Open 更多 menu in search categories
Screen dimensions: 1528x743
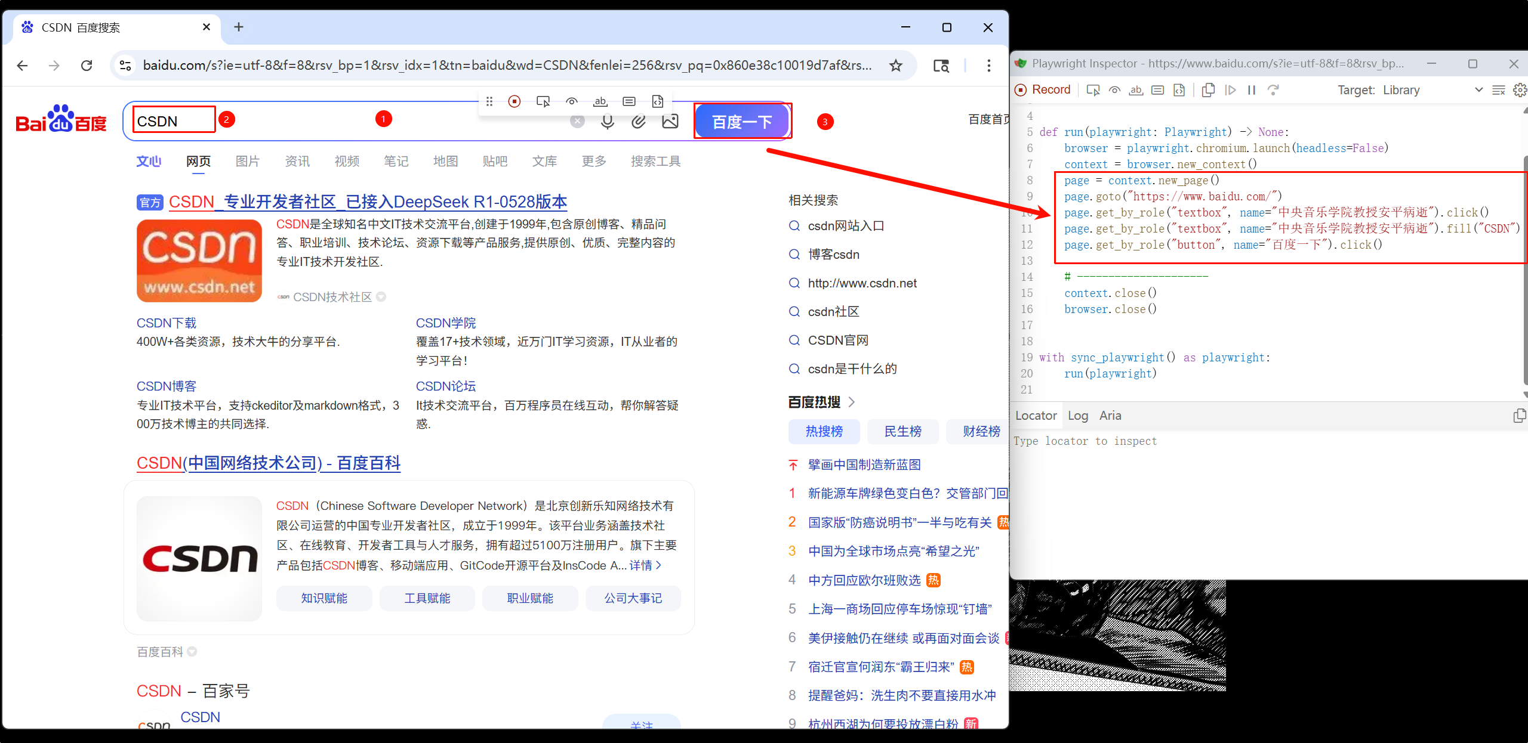(x=594, y=161)
